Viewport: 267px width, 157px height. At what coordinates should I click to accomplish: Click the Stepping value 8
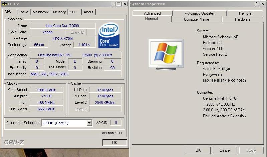112,61
